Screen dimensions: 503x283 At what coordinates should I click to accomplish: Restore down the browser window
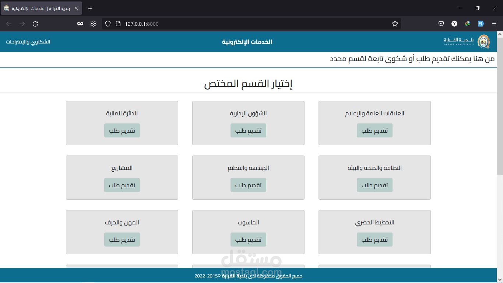point(478,8)
